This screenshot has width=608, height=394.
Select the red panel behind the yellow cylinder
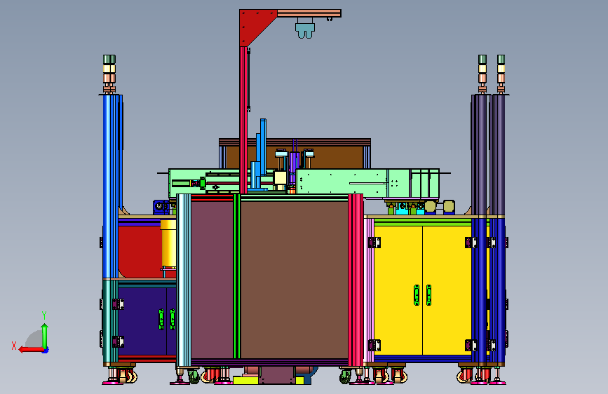(x=139, y=251)
